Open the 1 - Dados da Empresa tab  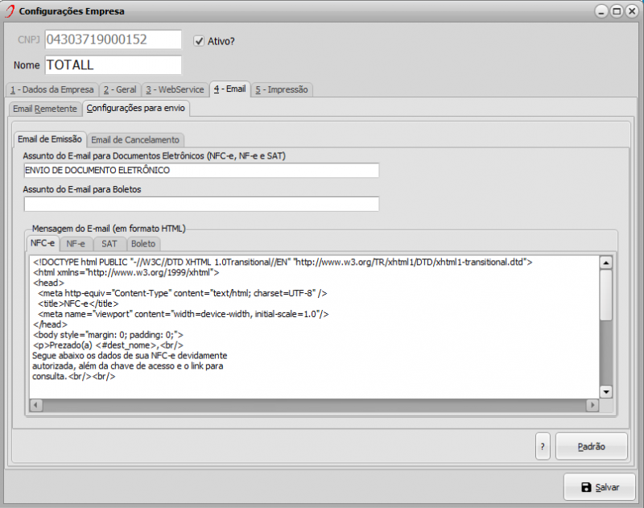[x=52, y=89]
